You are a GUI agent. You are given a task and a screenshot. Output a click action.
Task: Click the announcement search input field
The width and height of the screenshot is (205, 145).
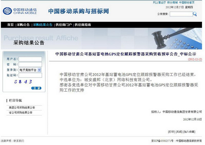[181, 14]
